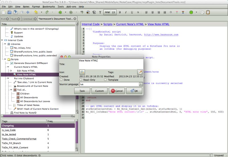Click the attachments paperclip toolbar icon
The width and height of the screenshot is (228, 157).
coord(94,12)
